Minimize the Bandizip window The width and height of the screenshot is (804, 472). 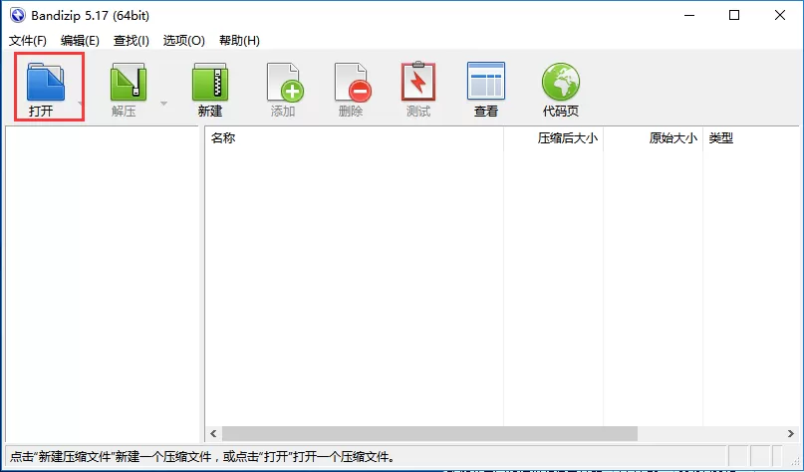[689, 15]
